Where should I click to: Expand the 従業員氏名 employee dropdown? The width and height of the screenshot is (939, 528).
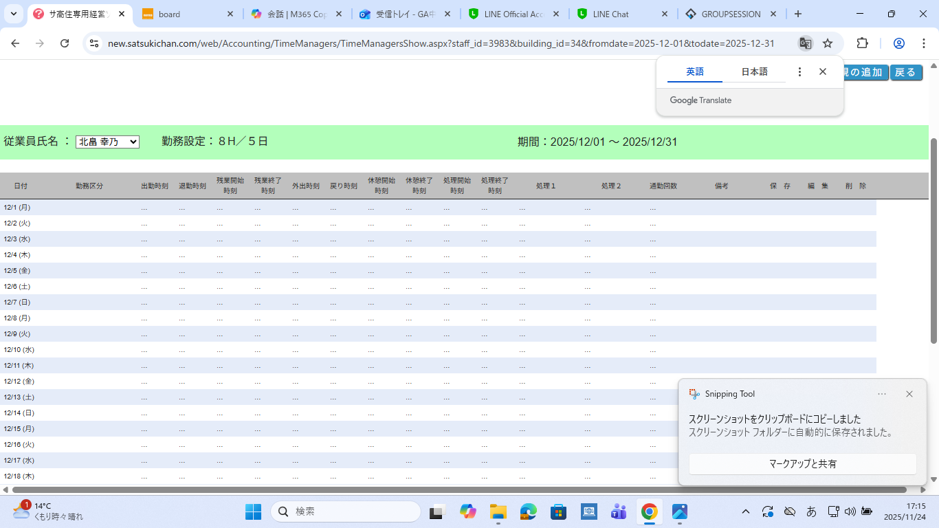[107, 142]
